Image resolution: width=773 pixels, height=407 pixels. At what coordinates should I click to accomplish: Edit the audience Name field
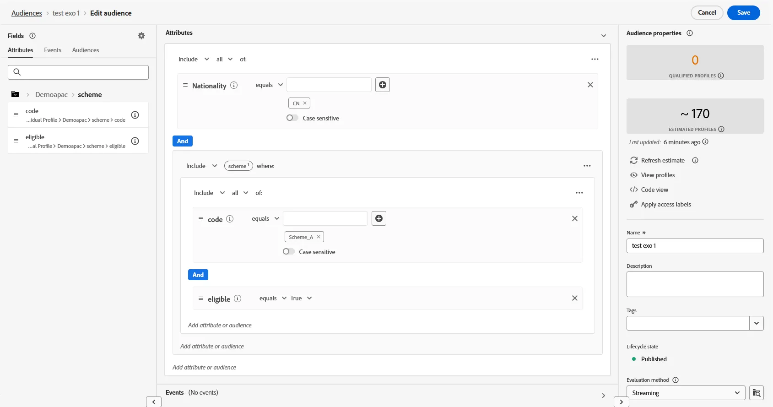click(x=695, y=246)
